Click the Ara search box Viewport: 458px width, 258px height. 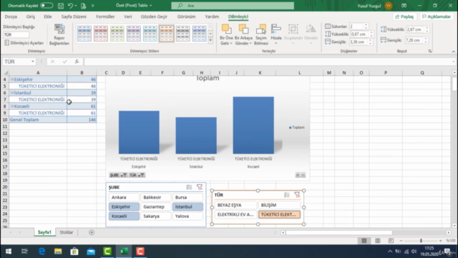coord(233,6)
